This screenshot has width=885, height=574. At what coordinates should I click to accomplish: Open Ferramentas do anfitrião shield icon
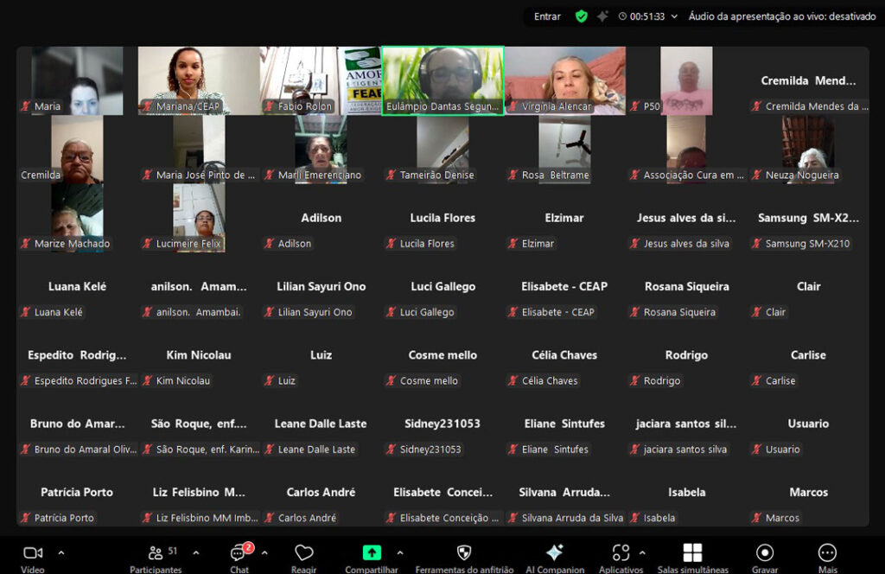click(463, 554)
